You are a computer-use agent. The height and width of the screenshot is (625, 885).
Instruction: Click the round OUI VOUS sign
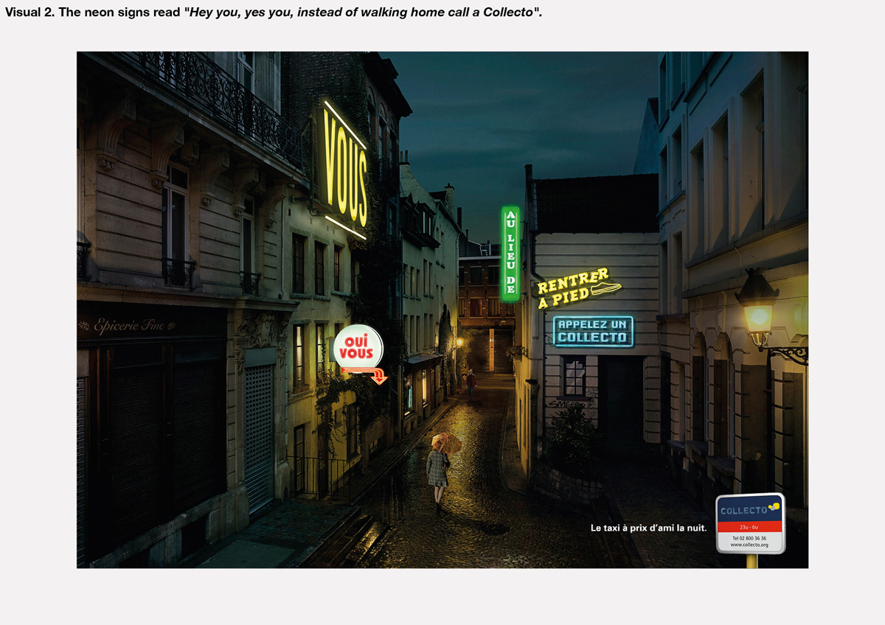click(358, 347)
